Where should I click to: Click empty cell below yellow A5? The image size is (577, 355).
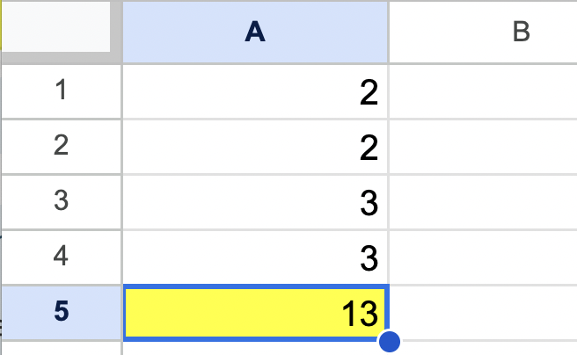(255, 348)
